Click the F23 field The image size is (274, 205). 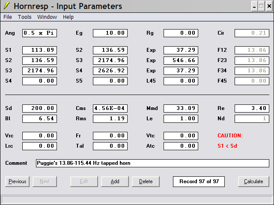tap(252, 60)
